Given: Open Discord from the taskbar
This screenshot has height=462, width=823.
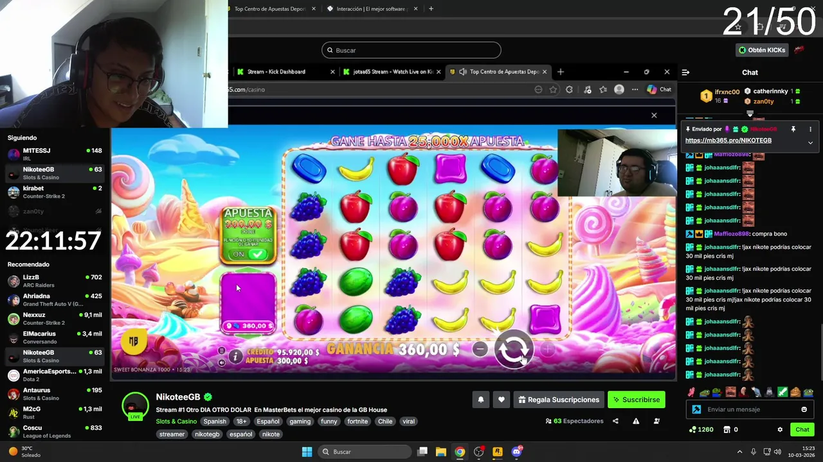Looking at the screenshot, I should pyautogui.click(x=516, y=452).
